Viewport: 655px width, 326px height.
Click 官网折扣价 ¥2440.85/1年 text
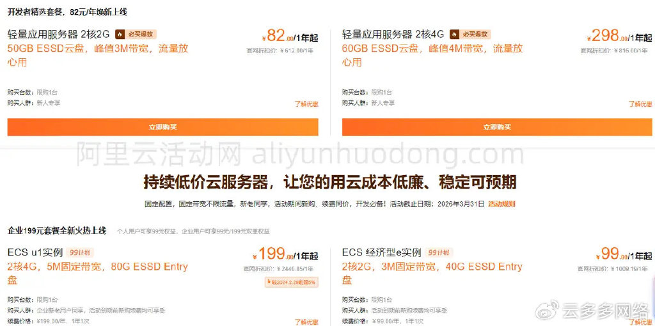point(279,269)
